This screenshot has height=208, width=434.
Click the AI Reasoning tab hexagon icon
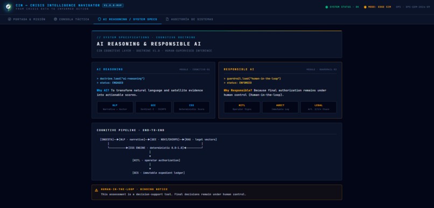(x=100, y=19)
